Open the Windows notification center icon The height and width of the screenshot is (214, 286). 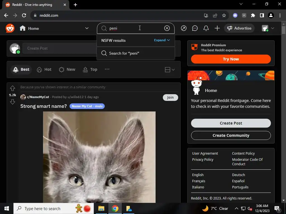277,208
